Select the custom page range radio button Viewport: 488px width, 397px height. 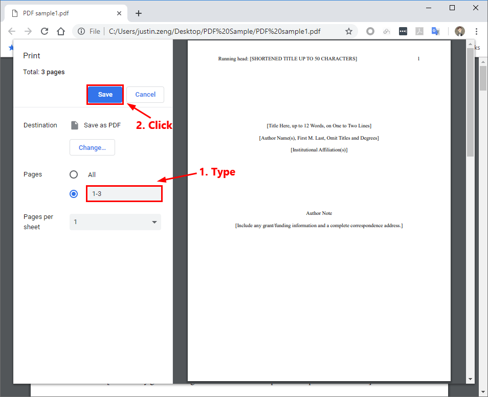click(74, 194)
